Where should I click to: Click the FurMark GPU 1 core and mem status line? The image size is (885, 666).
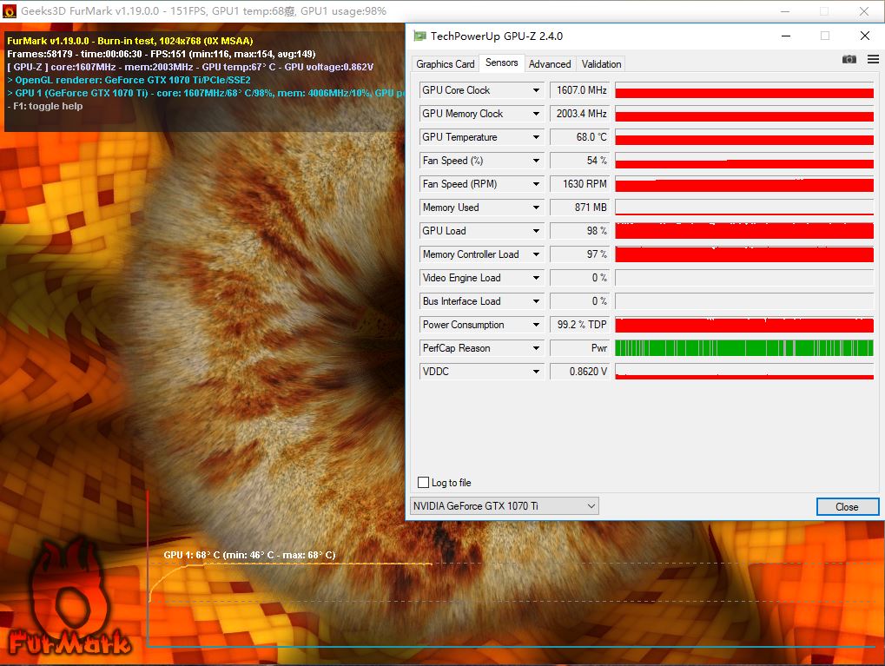(x=206, y=93)
